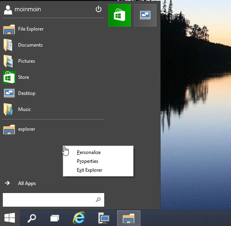The width and height of the screenshot is (231, 226).
Task: Open the recent 'explorer' item
Action: pyautogui.click(x=53, y=129)
